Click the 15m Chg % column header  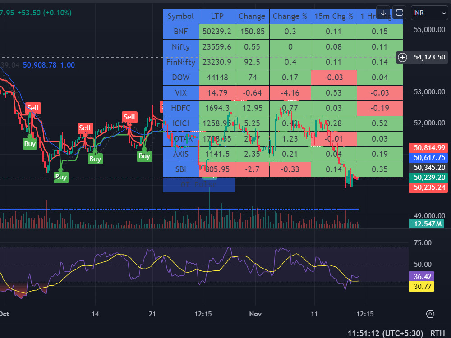pos(334,16)
